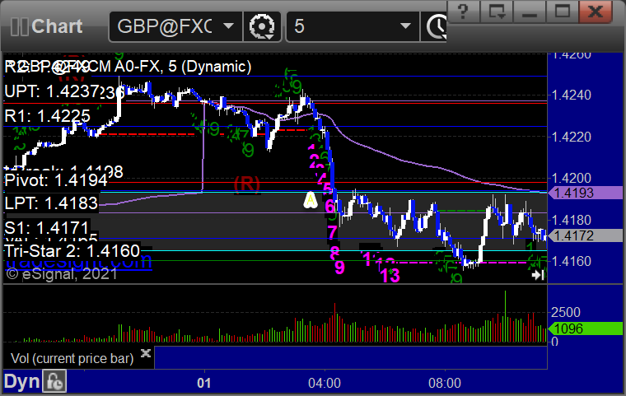Click the gray 1.4172 last price marker
The image size is (626, 396).
(586, 235)
